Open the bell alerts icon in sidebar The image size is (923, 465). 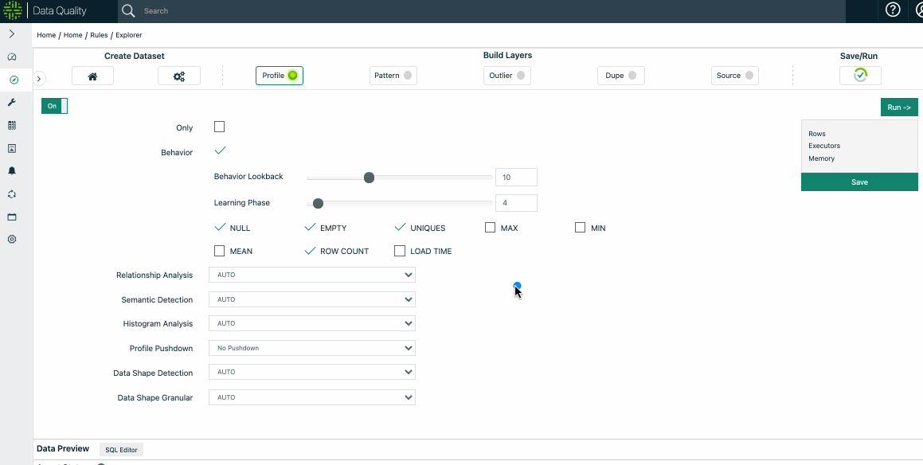click(x=12, y=171)
